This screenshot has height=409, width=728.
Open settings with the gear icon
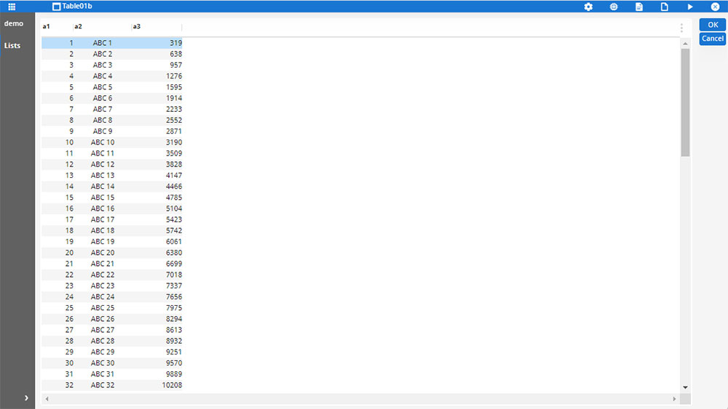pos(588,7)
